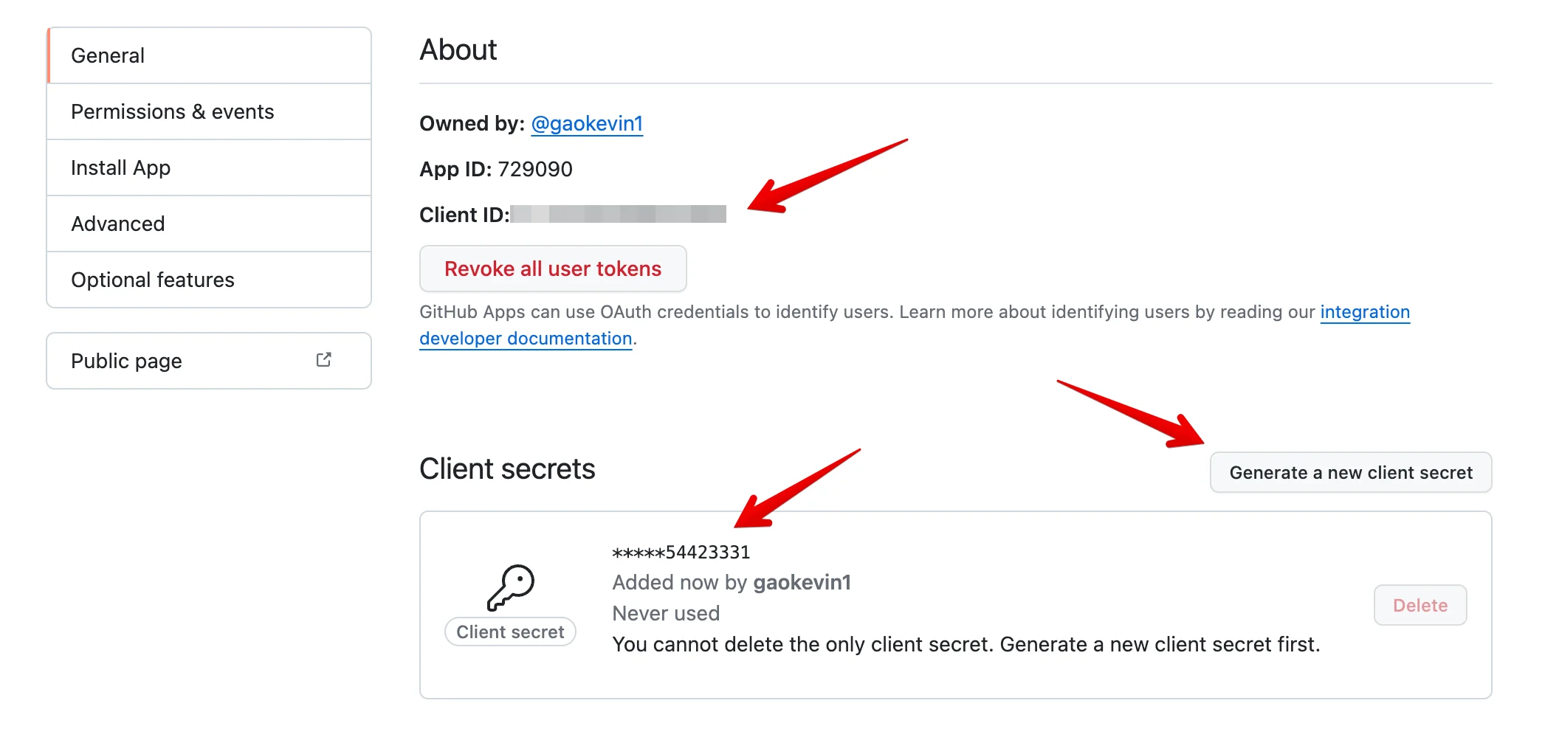The height and width of the screenshot is (754, 1559).
Task: Generate a new client secret
Action: 1350,472
